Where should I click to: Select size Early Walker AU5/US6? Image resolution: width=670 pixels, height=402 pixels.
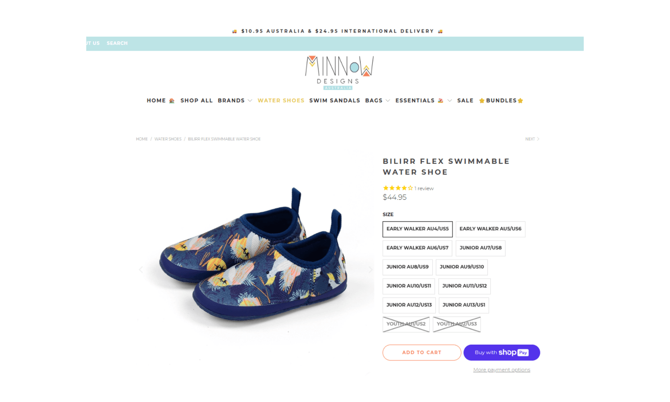point(490,229)
